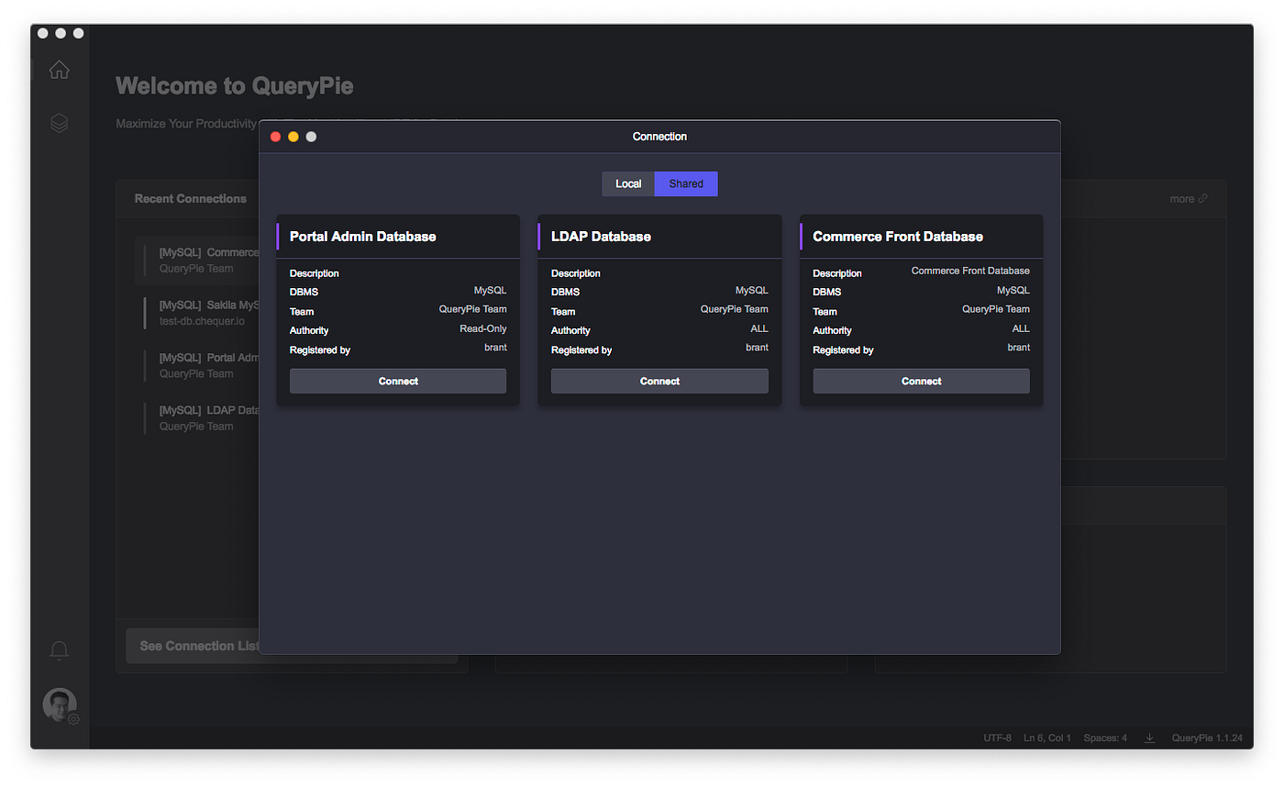Connect to Portal Admin Database
This screenshot has height=787, width=1284.
point(398,382)
